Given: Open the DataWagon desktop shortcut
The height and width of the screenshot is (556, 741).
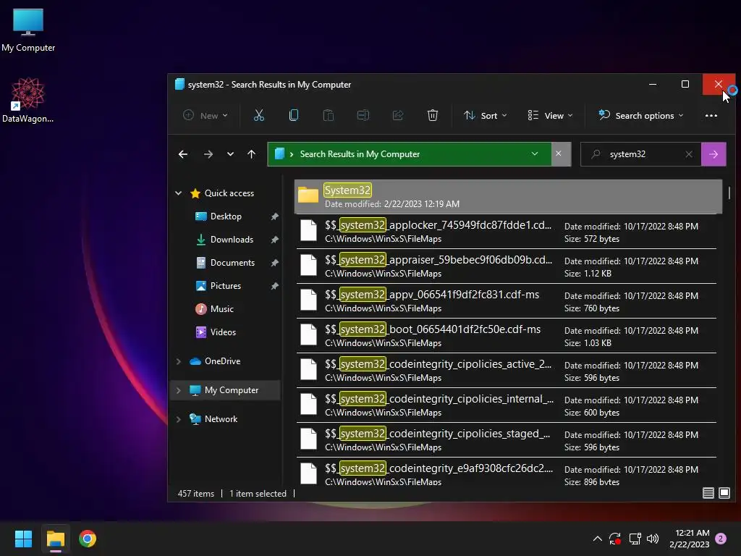Looking at the screenshot, I should pos(28,100).
